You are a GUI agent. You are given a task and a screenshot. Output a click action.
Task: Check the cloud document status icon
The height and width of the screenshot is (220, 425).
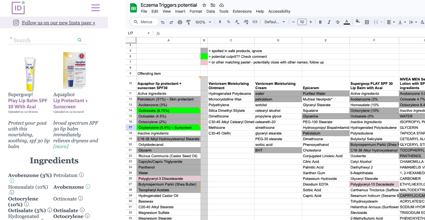click(221, 5)
